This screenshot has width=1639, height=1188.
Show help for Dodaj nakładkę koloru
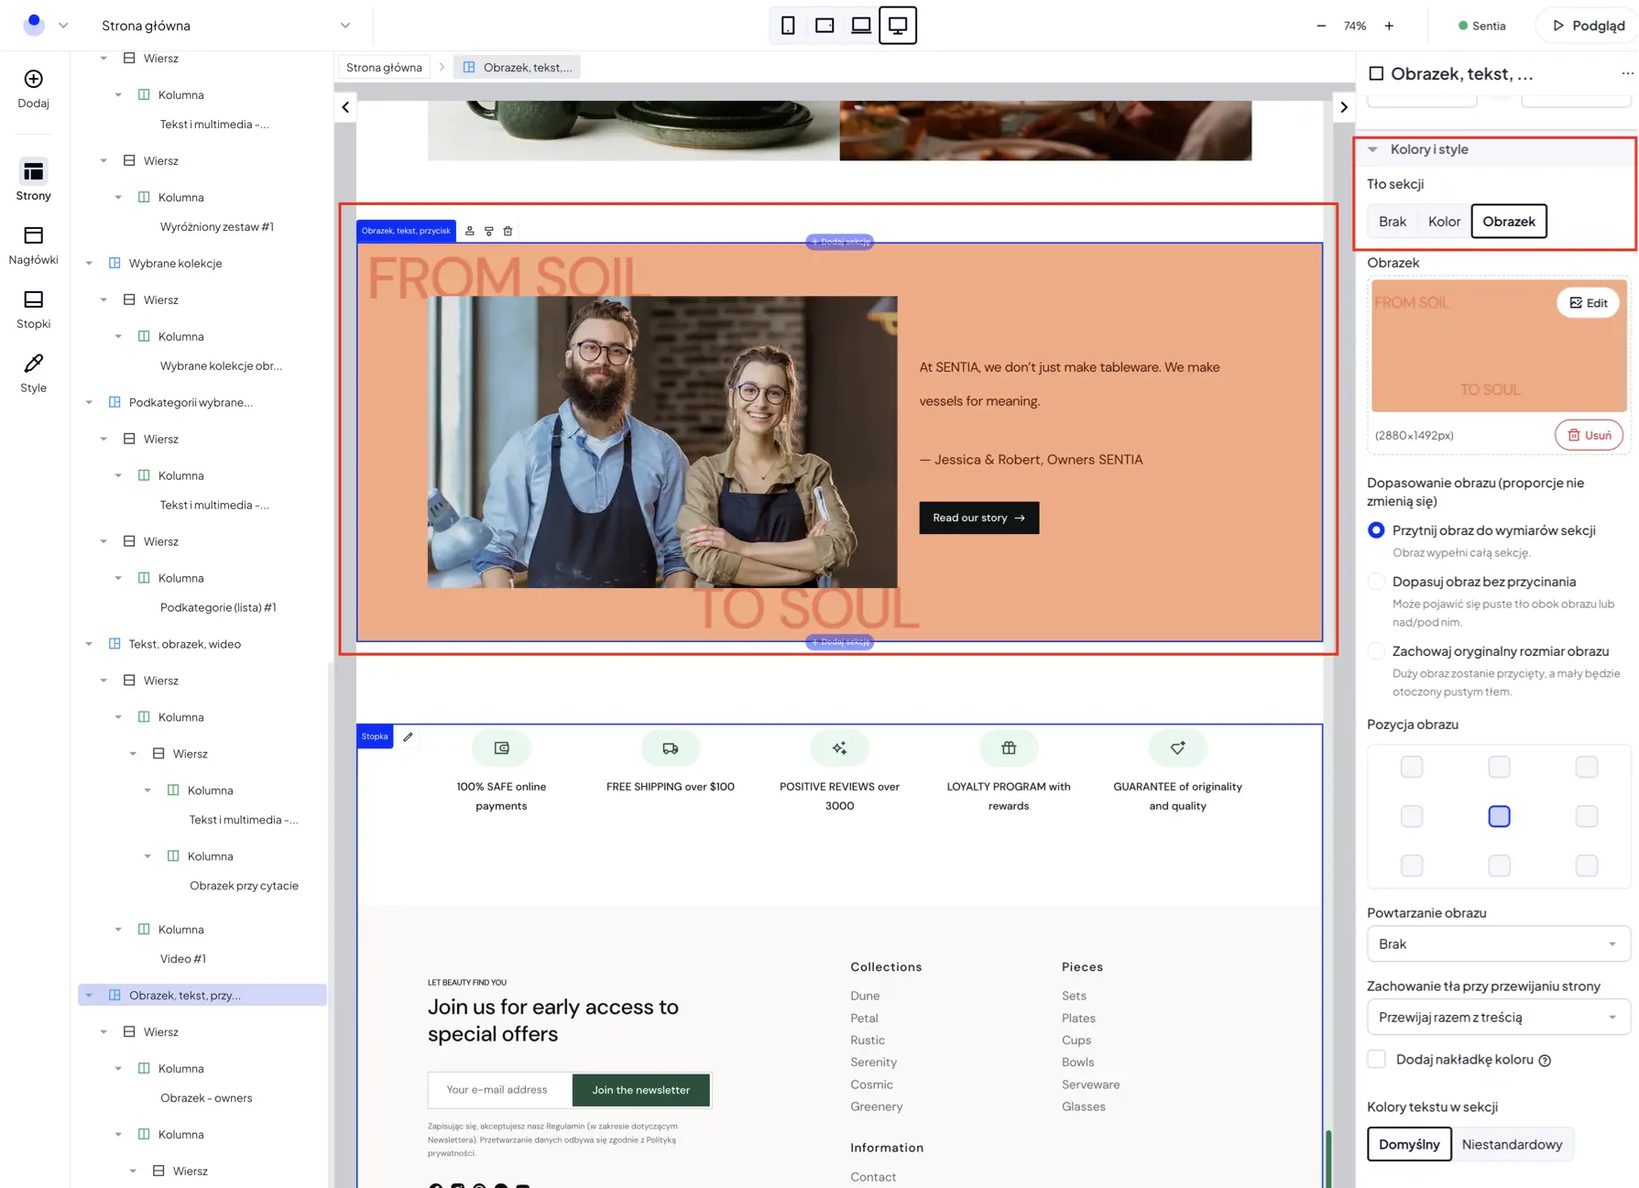[1545, 1061]
